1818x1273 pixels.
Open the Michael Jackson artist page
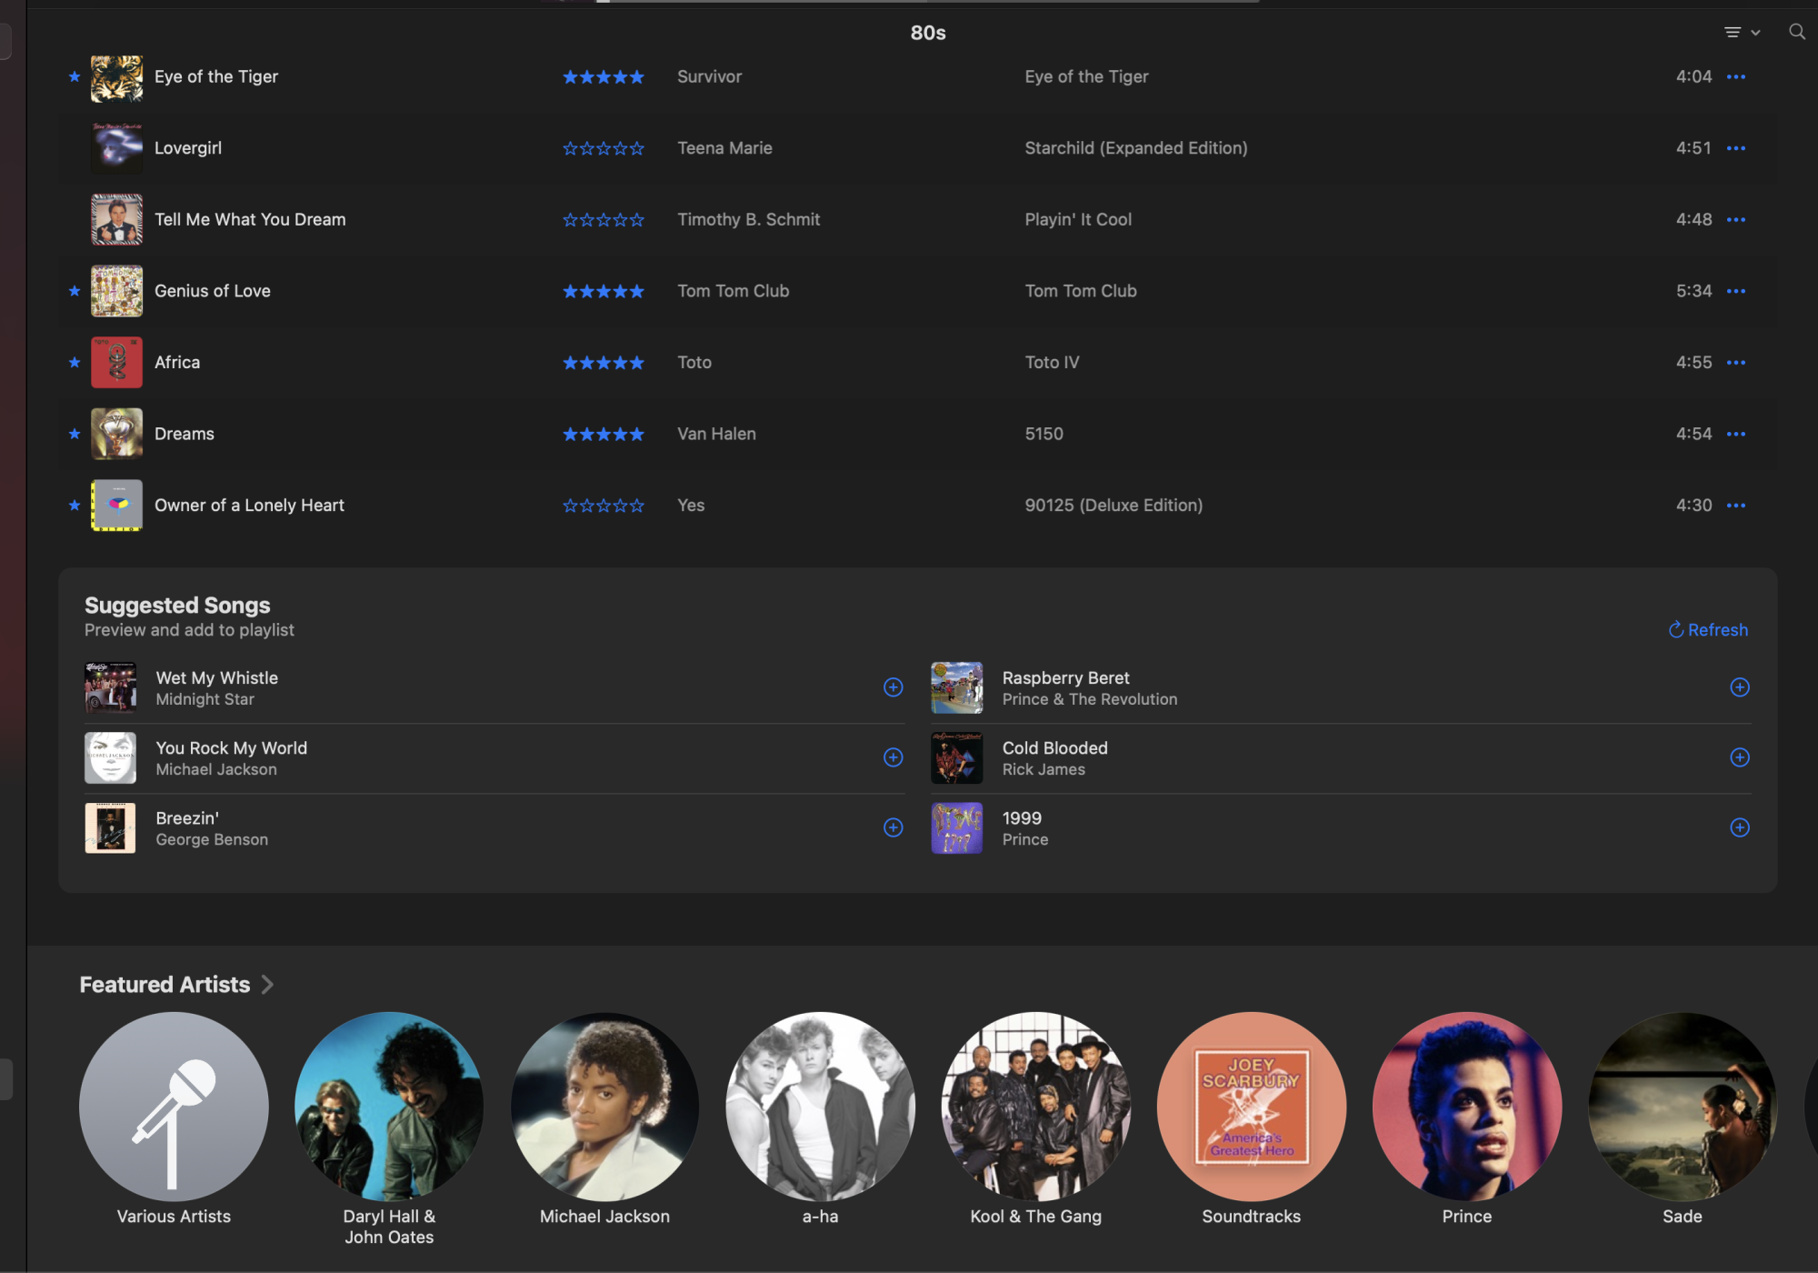coord(604,1107)
